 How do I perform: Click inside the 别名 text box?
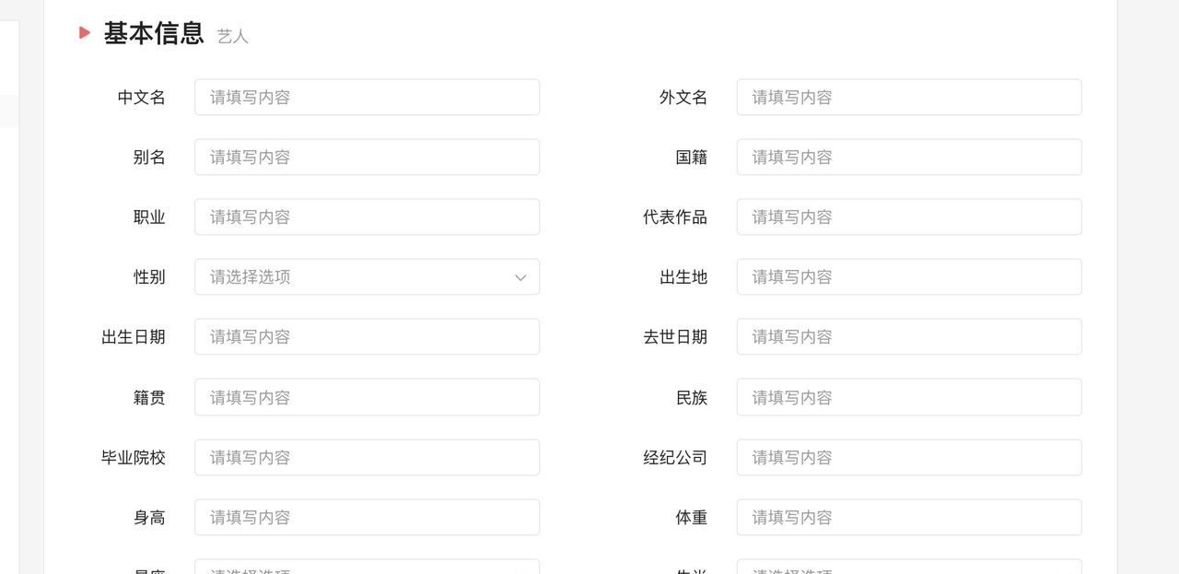[367, 157]
